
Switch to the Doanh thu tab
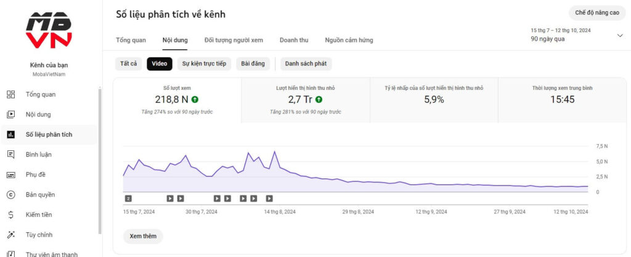[294, 40]
